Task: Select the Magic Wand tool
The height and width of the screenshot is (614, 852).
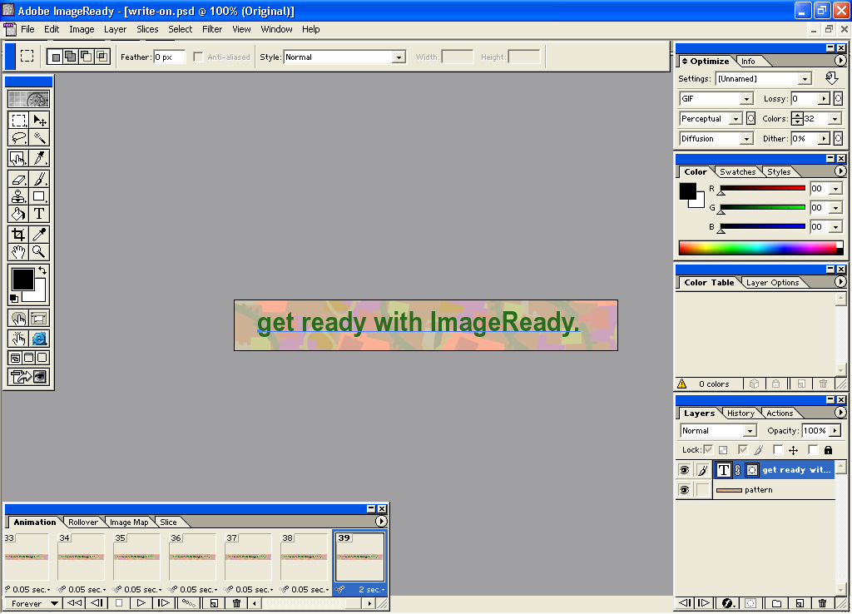Action: tap(39, 137)
